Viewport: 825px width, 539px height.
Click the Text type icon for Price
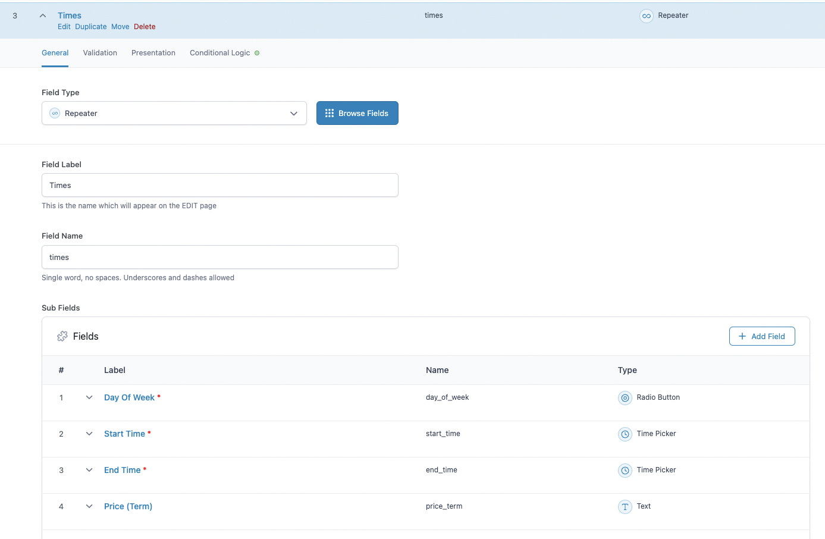(x=625, y=507)
